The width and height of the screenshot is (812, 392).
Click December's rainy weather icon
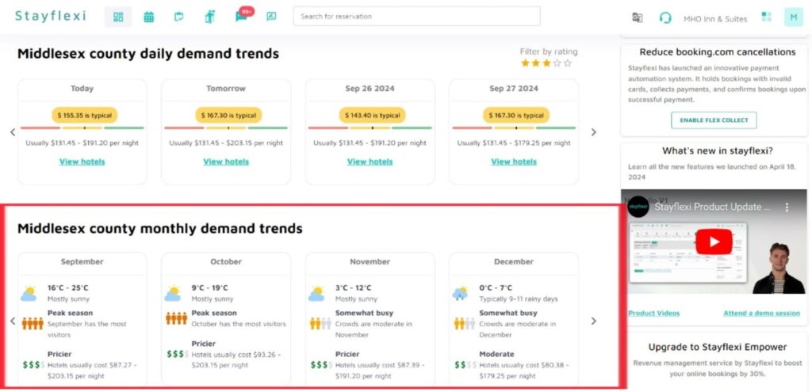pyautogui.click(x=460, y=293)
